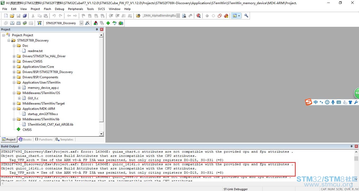The width and height of the screenshot is (359, 191).
Task: Expand the Application/User/Core group
Action: click(14, 67)
